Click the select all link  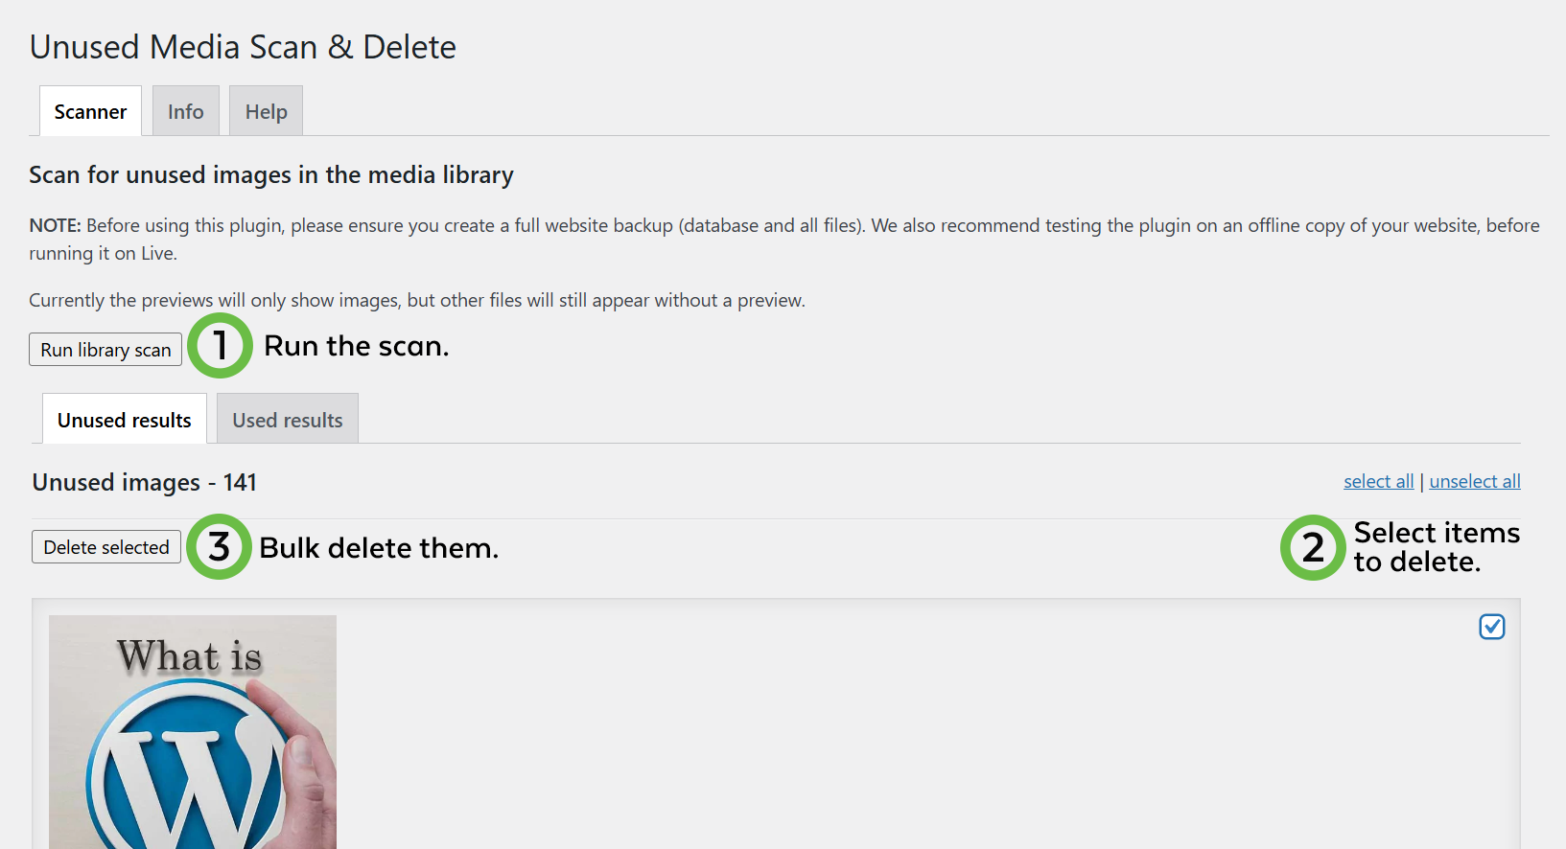(x=1378, y=481)
